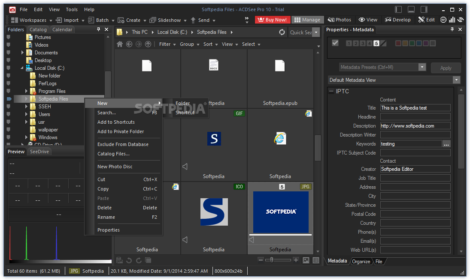Open the Dashboard bar chart icon
The image size is (470, 280).
point(452,20)
